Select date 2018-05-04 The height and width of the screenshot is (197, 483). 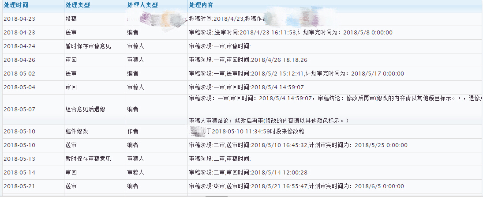coord(19,87)
